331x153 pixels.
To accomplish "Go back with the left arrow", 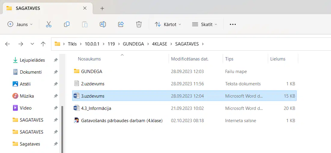I will (x=8, y=44).
